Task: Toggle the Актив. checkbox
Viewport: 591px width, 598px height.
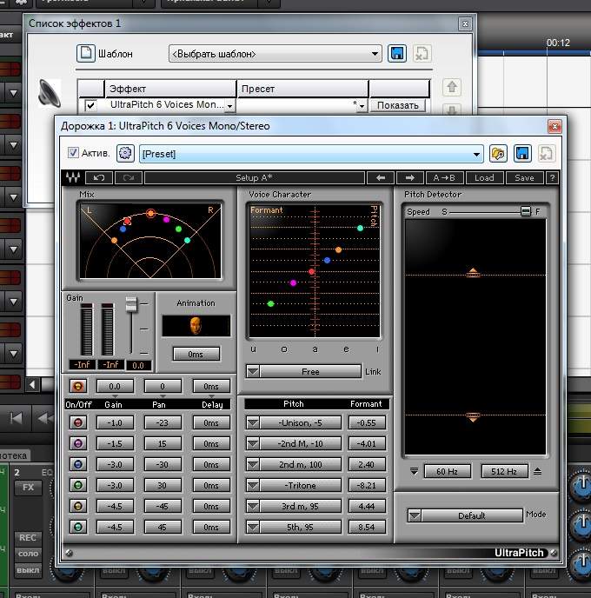Action: [73, 153]
